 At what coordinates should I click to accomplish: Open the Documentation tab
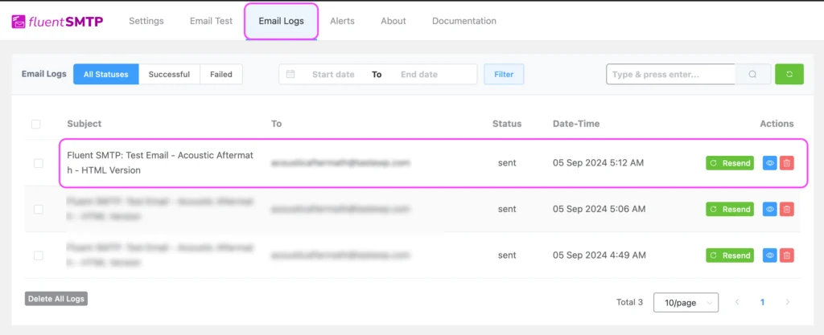tap(464, 21)
